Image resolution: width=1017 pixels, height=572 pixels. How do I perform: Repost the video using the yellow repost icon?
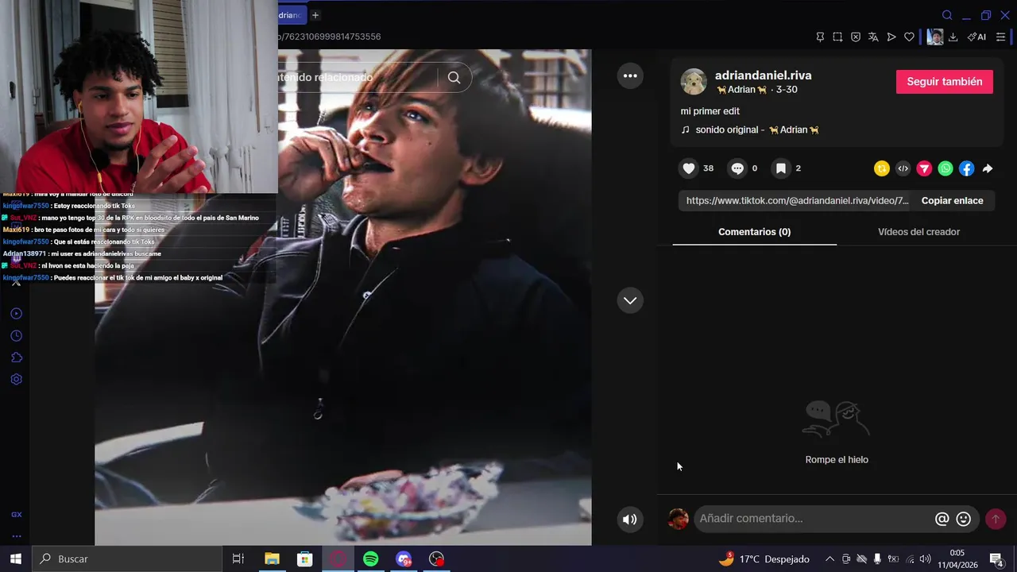point(882,168)
